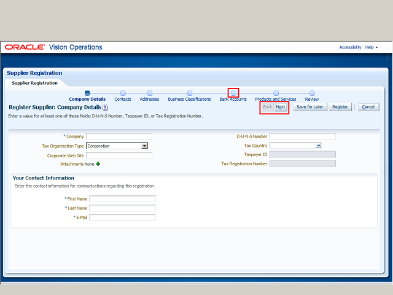
Task: Click the 'Vision Operations' title text
Action: click(x=76, y=47)
